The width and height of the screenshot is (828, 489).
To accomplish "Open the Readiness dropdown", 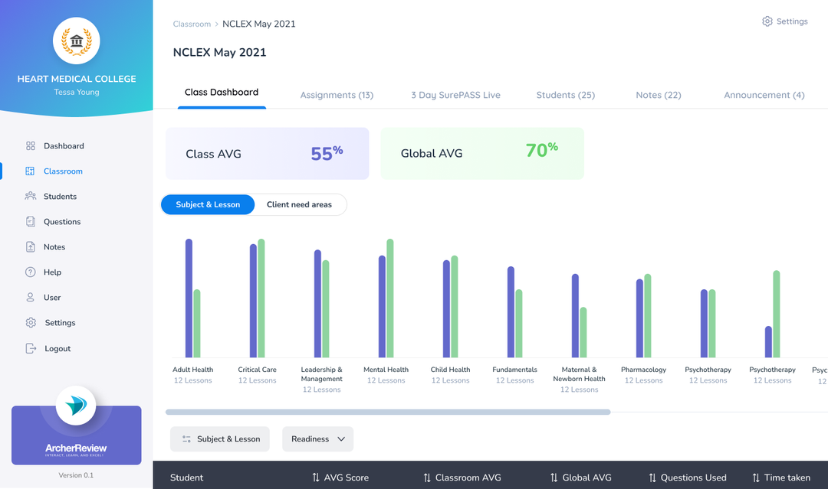I will (x=317, y=439).
